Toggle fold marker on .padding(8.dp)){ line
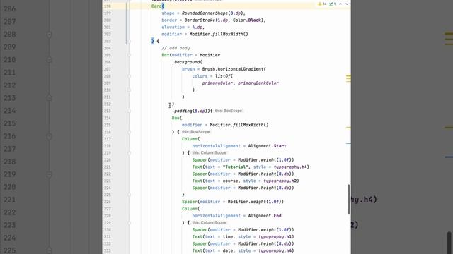The height and width of the screenshot is (254, 453). tap(129, 111)
